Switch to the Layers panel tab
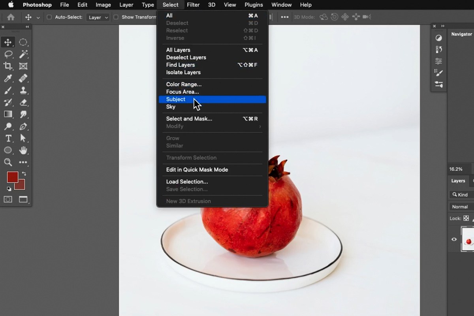Viewport: 474px width, 316px height. point(458,181)
